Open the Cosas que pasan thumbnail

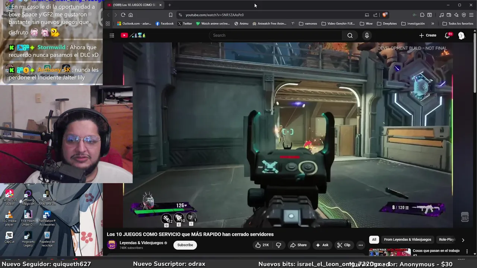point(390,252)
